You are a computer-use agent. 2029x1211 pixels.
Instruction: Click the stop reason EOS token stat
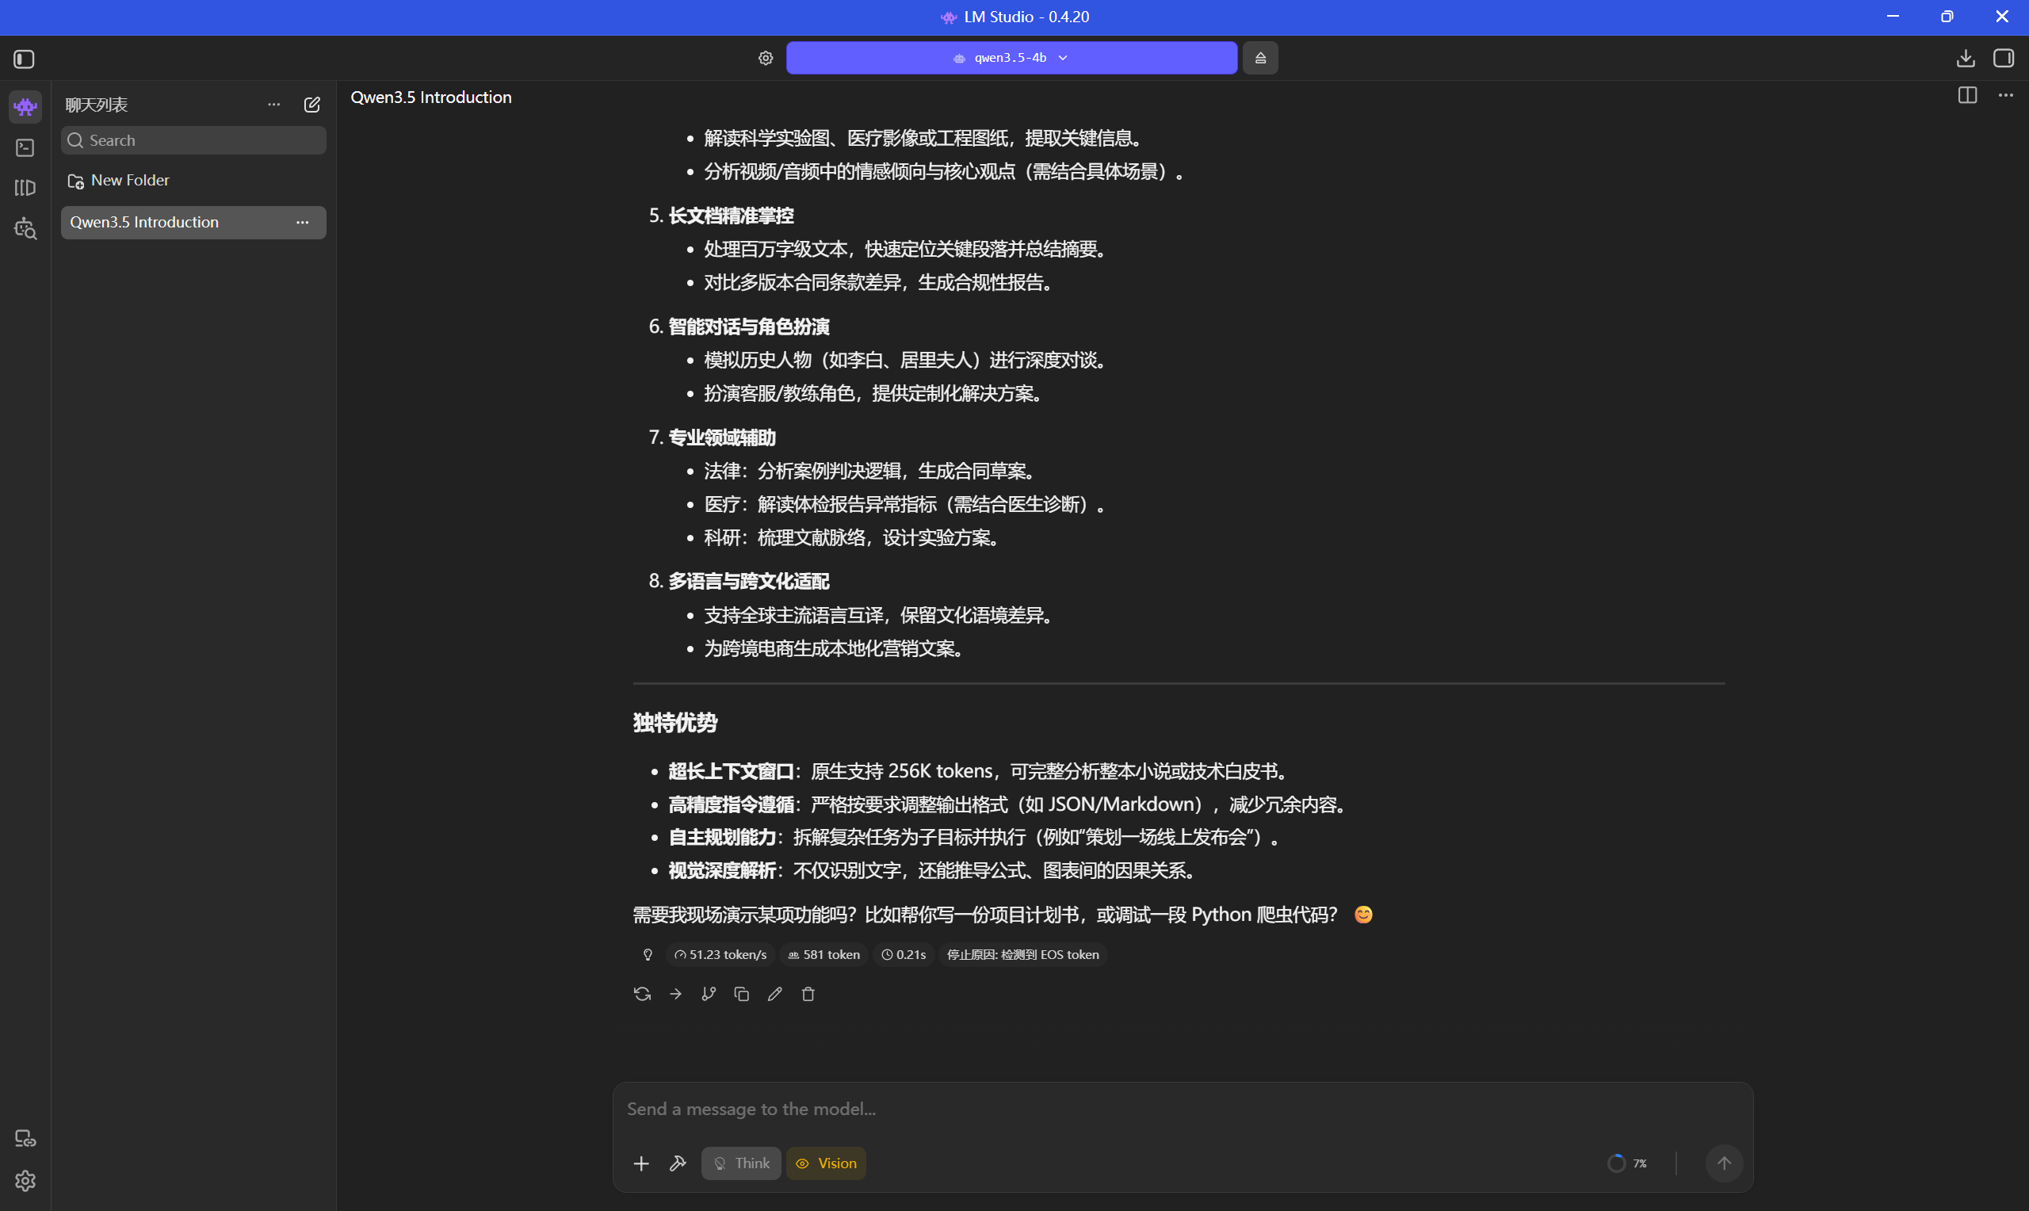coord(1022,955)
